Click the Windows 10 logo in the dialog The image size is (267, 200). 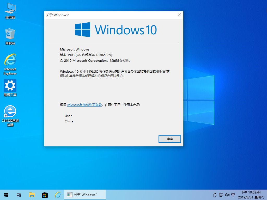(116, 30)
